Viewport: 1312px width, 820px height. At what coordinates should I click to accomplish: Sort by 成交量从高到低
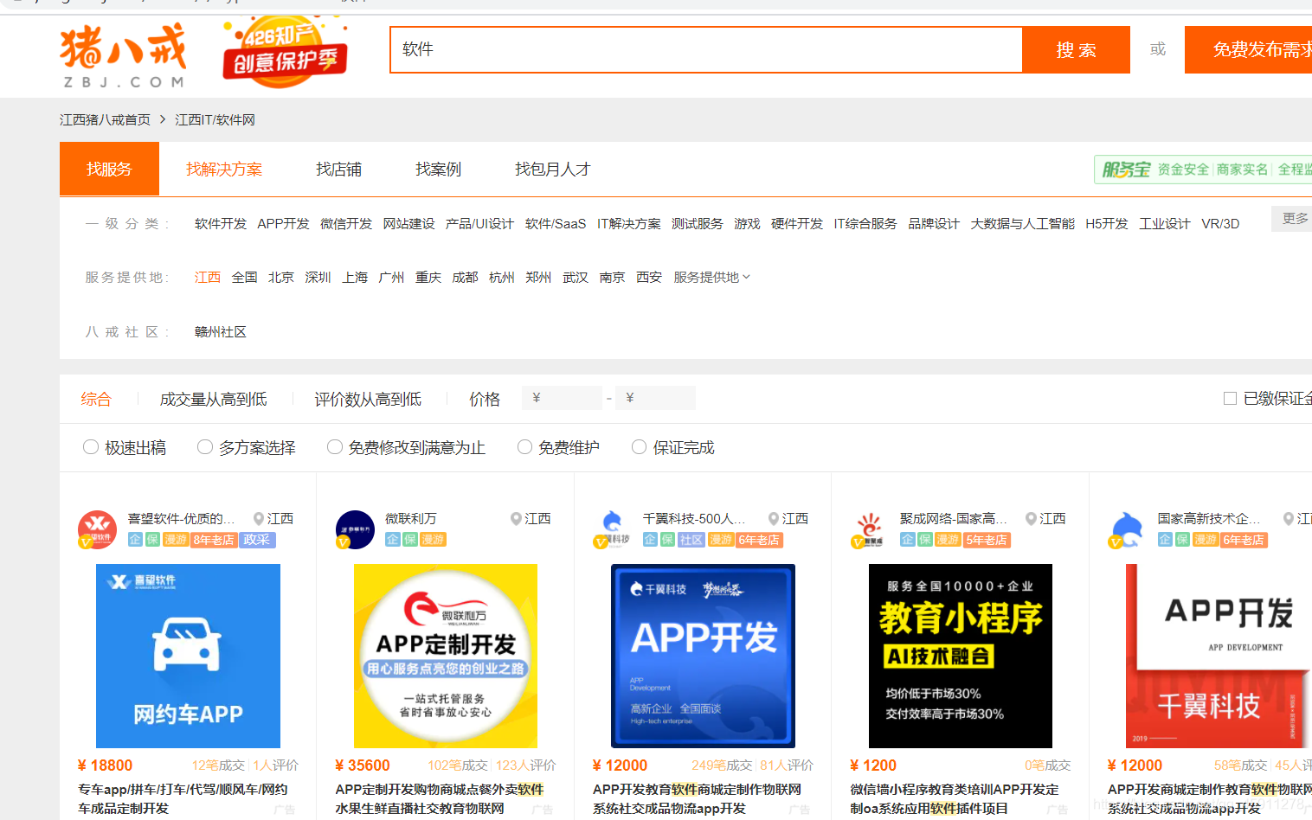click(214, 399)
